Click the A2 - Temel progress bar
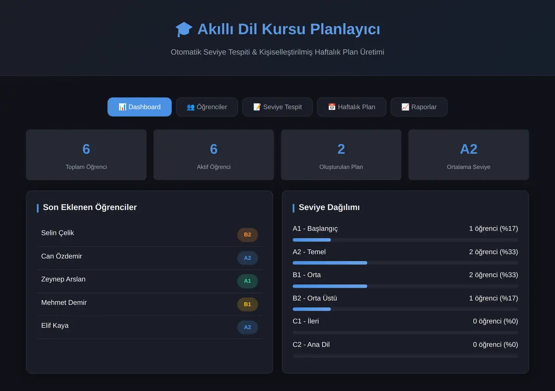555x391 pixels. (x=405, y=263)
